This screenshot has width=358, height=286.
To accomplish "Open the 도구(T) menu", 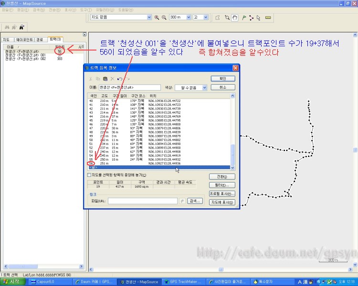I will (x=86, y=10).
